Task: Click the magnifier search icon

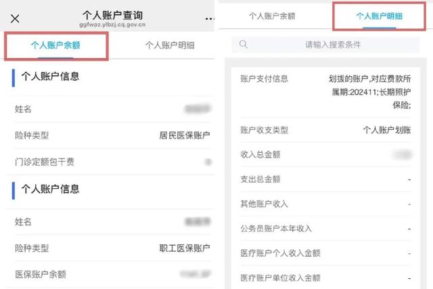Action: [244, 44]
